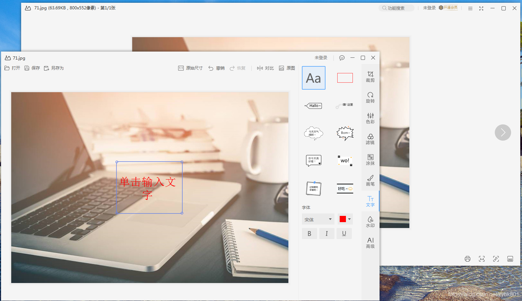Choose the '你今天真好看' speech bubble style

point(314,161)
